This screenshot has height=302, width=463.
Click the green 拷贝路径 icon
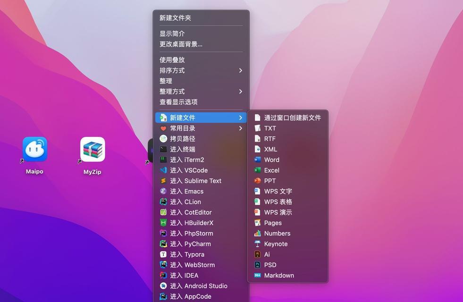[163, 139]
